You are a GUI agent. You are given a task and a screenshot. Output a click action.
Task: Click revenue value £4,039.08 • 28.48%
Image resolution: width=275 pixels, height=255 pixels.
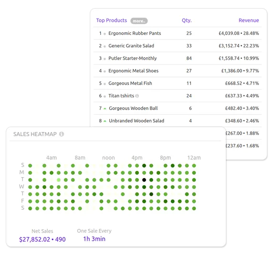tap(239, 33)
